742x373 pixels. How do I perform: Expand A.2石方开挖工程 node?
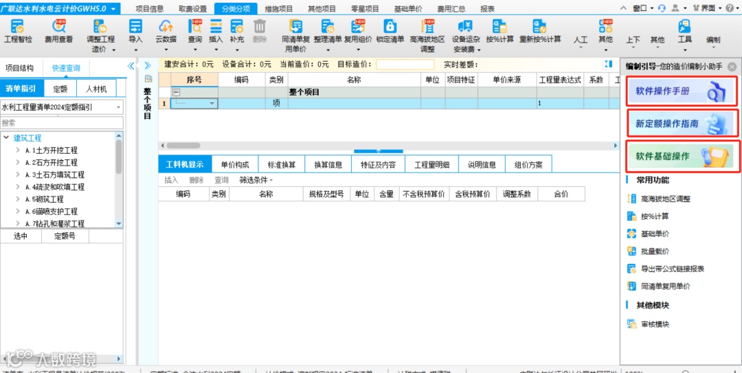pyautogui.click(x=18, y=162)
